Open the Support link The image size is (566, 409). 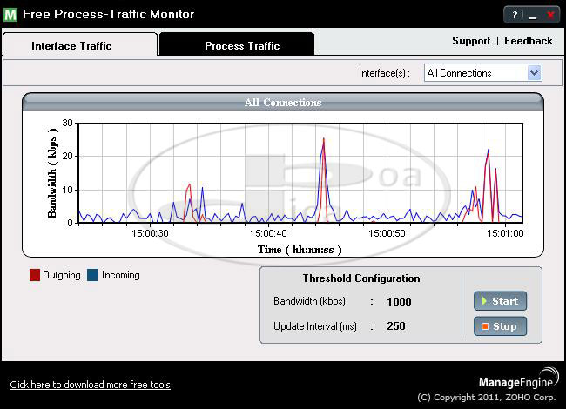coord(471,41)
